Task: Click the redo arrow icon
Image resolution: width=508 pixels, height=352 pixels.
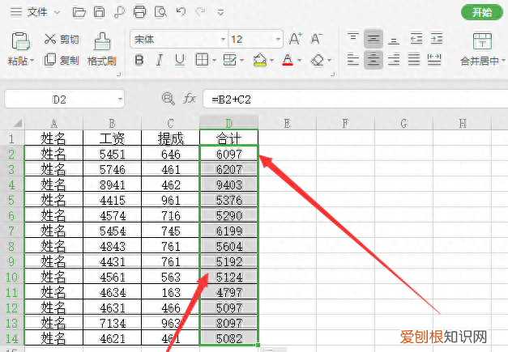Action: [201, 12]
